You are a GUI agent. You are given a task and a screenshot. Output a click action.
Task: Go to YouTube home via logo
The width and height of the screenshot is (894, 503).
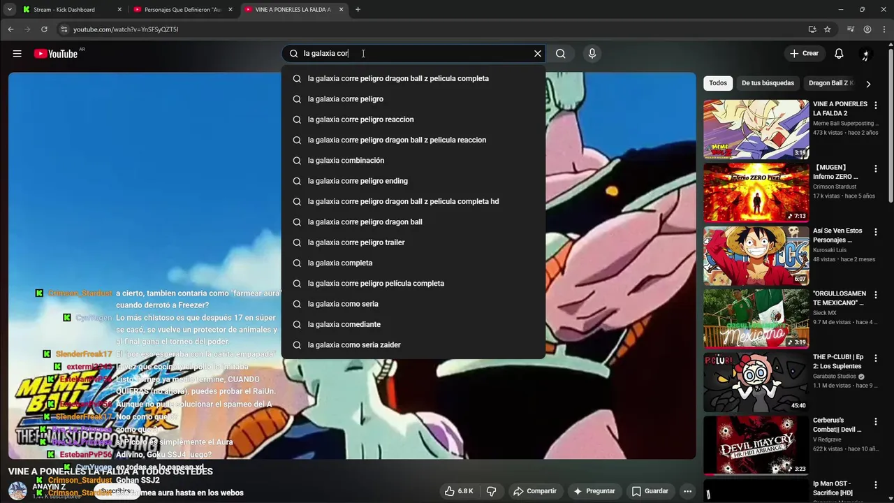click(56, 54)
